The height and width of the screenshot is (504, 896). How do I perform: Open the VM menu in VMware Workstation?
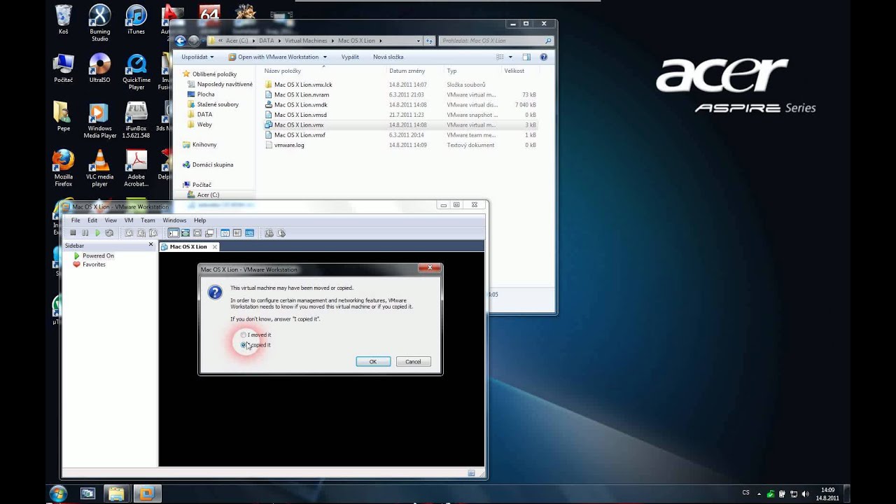[129, 220]
